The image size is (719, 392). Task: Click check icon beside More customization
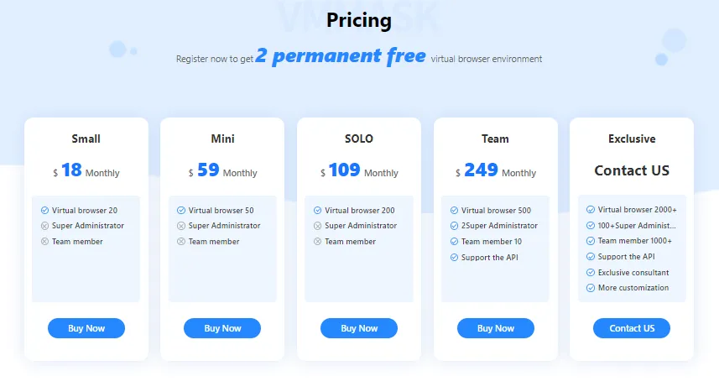coord(591,288)
